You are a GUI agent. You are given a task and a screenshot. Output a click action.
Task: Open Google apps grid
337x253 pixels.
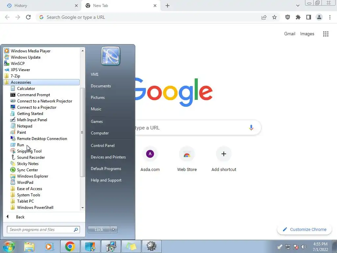pos(325,34)
